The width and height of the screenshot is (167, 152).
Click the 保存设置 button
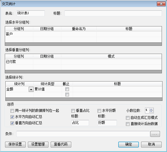pos(15,144)
